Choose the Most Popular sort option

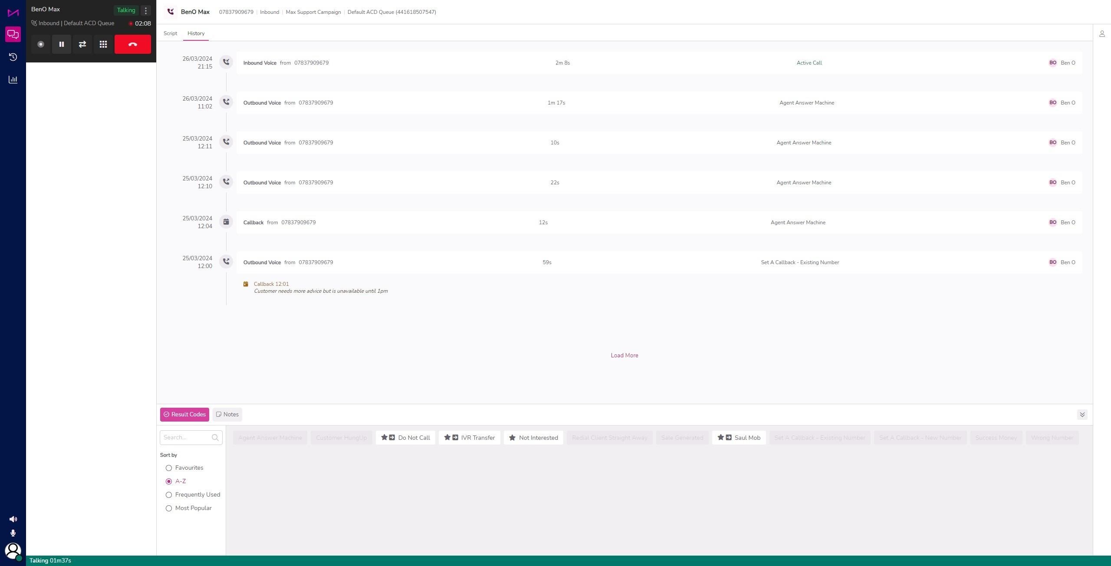coord(169,508)
